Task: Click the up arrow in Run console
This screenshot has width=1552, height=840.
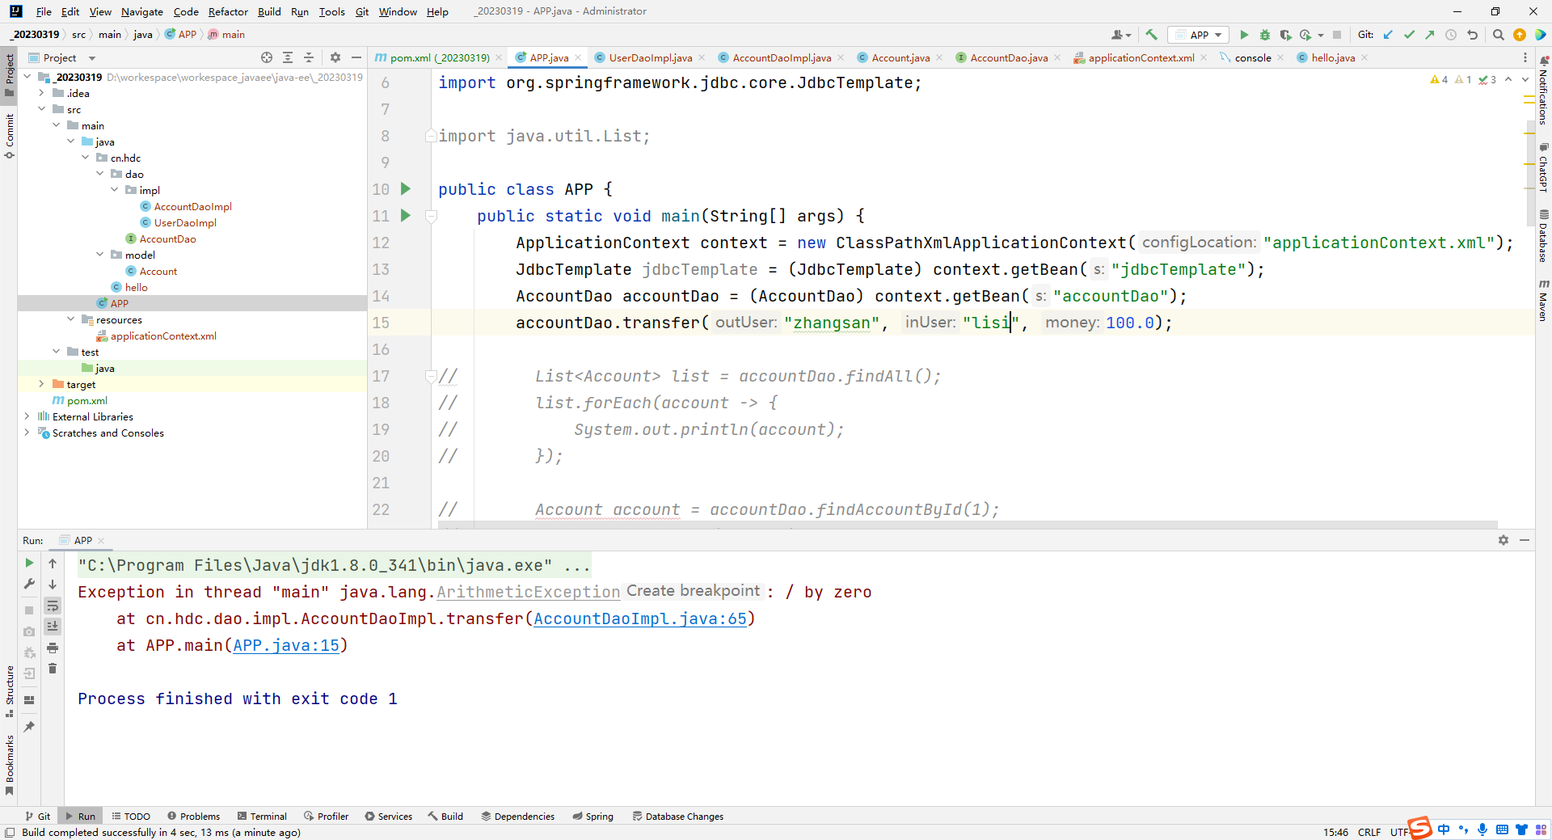Action: (x=53, y=564)
